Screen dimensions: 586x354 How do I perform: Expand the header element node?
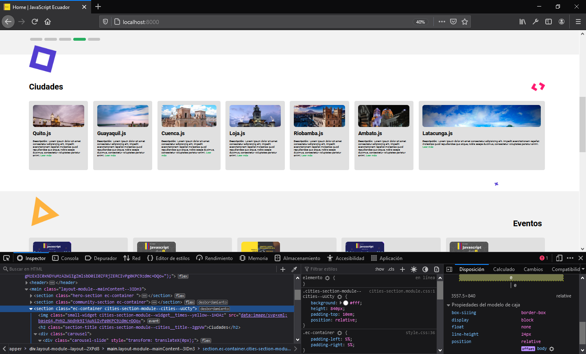pyautogui.click(x=27, y=283)
